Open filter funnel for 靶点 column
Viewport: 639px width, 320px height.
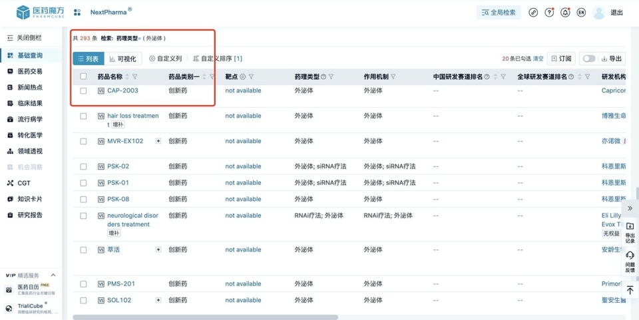(251, 77)
